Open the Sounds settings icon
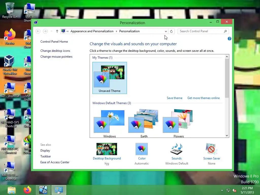260x195 pixels. tap(177, 149)
